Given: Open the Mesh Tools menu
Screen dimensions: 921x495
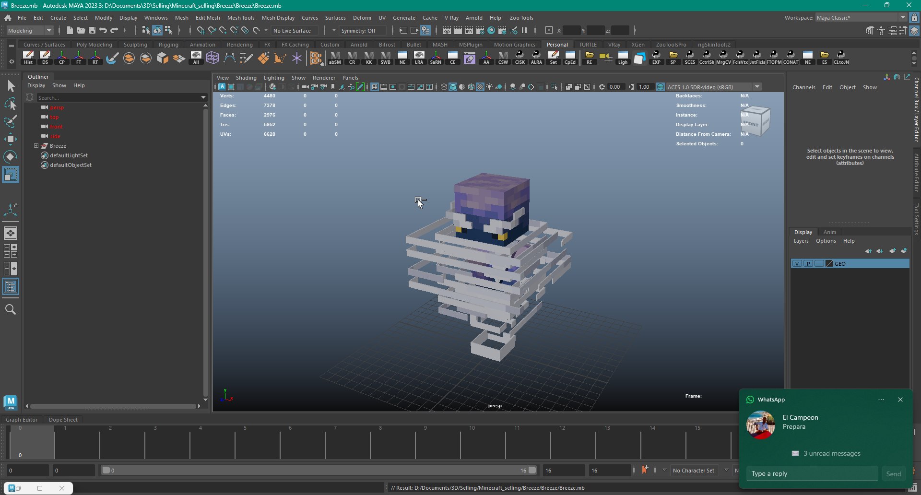Looking at the screenshot, I should point(241,18).
